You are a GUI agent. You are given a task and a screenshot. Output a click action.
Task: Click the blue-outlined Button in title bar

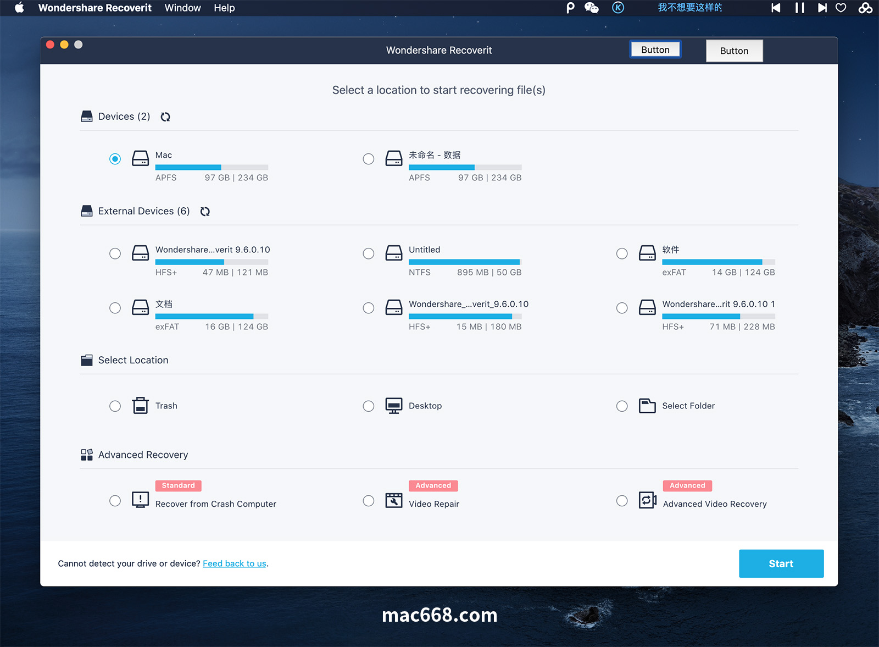click(655, 49)
